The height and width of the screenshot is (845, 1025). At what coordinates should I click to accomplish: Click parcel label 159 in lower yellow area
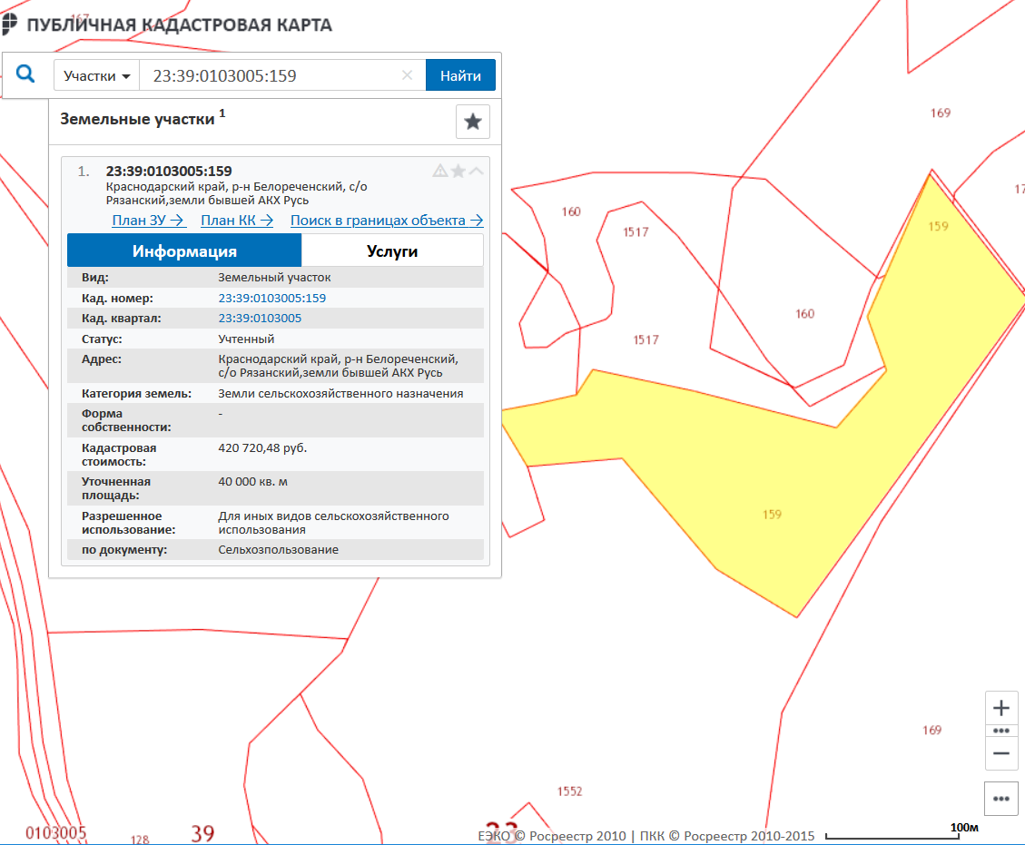(x=772, y=515)
